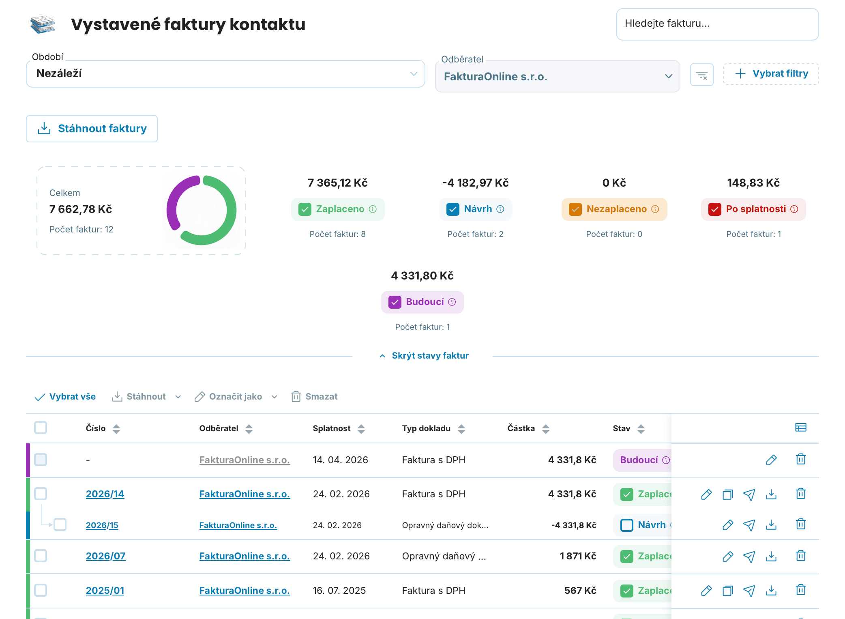Send invoice 2026/14 via paper plane icon
The height and width of the screenshot is (619, 845).
(749, 494)
